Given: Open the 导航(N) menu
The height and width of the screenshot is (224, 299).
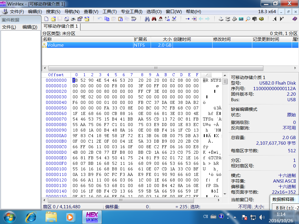Looking at the screenshot, I should [72, 12].
